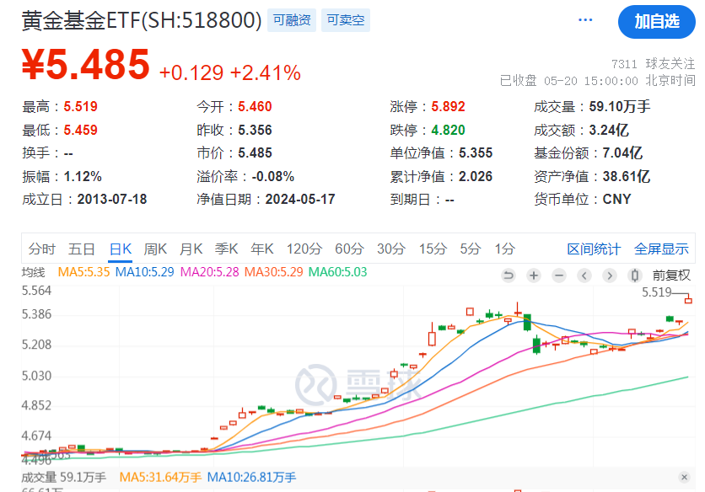Click the 累计净值 value 2.026
The width and height of the screenshot is (705, 492).
point(476,176)
